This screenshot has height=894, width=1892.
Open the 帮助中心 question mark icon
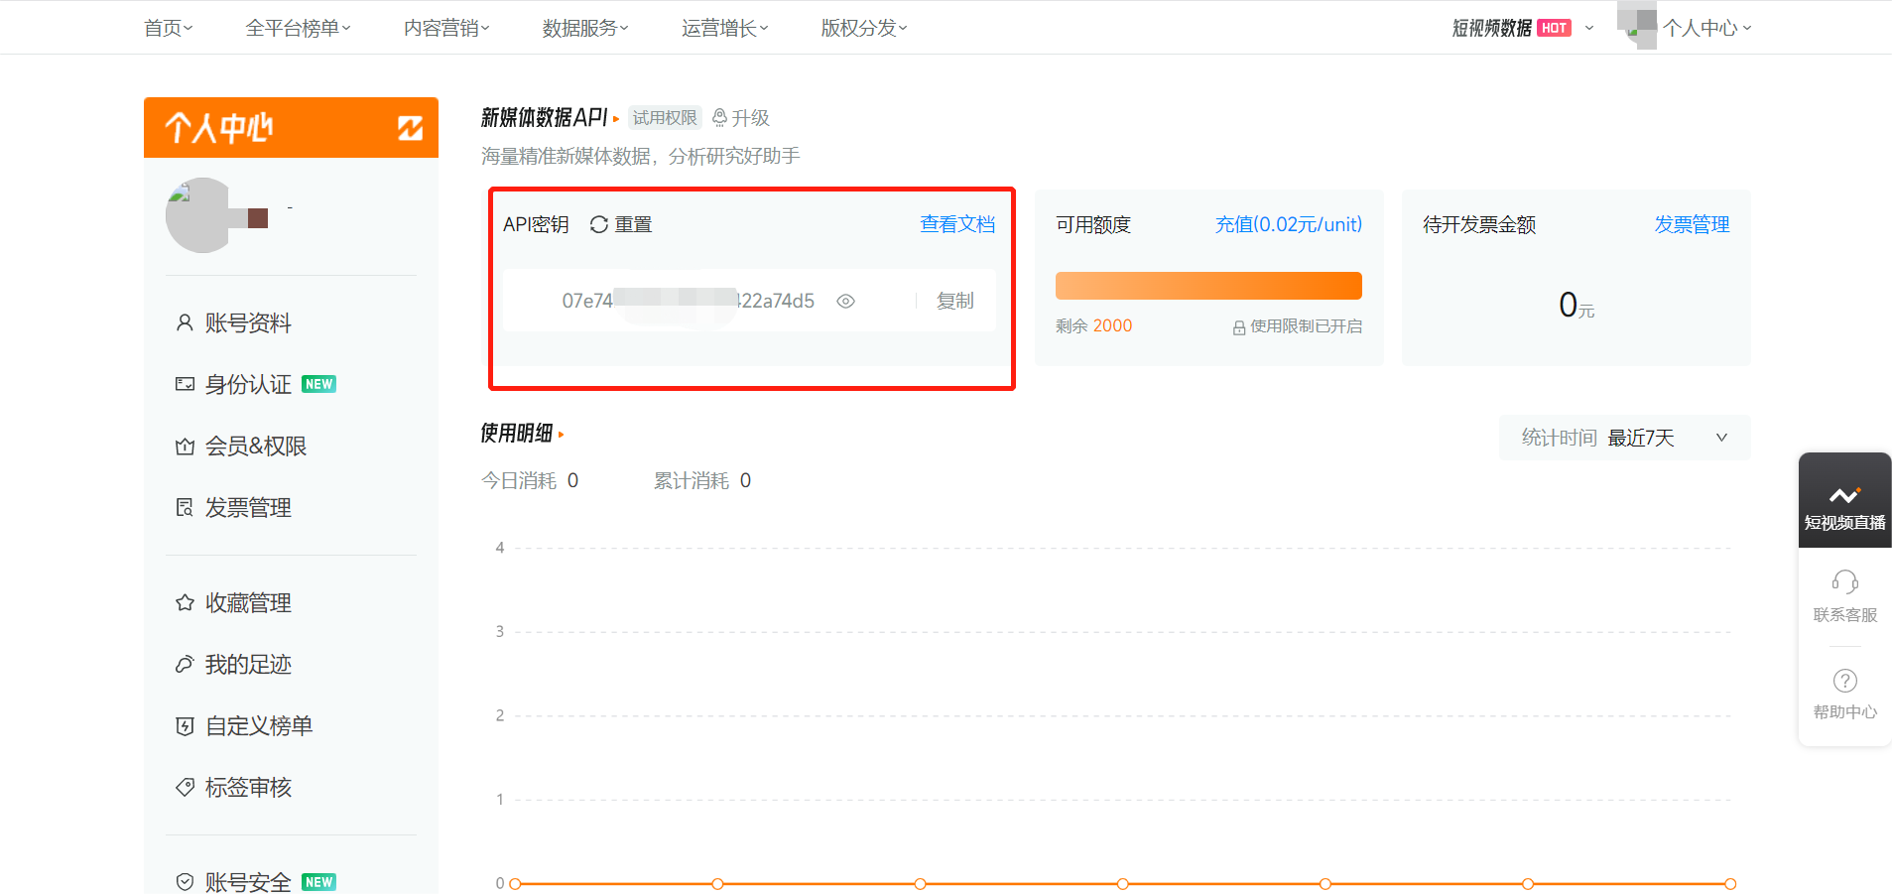pyautogui.click(x=1844, y=682)
